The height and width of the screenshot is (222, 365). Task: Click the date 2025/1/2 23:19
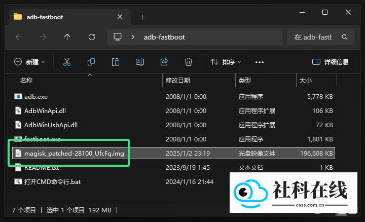188,154
